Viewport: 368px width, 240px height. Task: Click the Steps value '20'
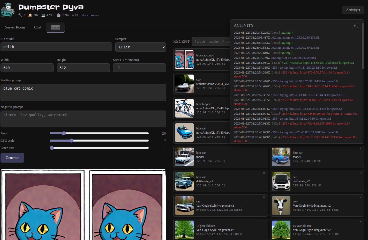click(x=164, y=133)
